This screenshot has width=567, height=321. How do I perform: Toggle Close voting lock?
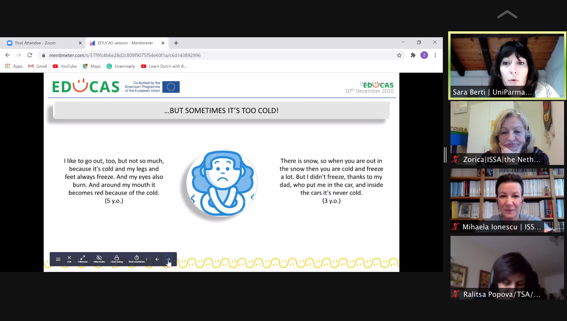(116, 259)
